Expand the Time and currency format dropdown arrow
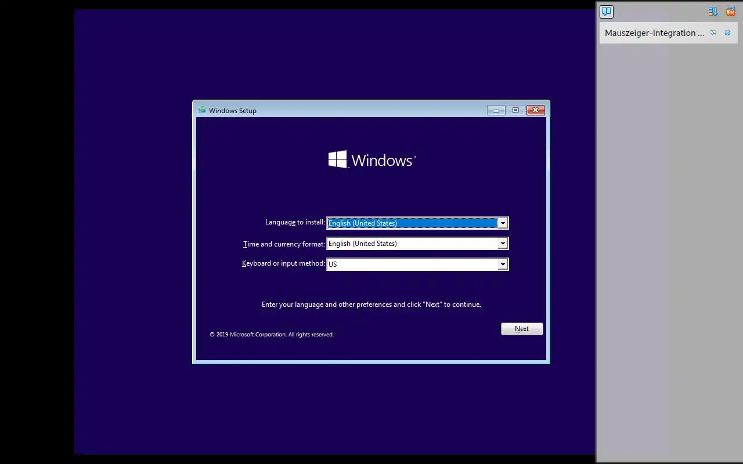Viewport: 743px width, 464px height. (x=503, y=244)
